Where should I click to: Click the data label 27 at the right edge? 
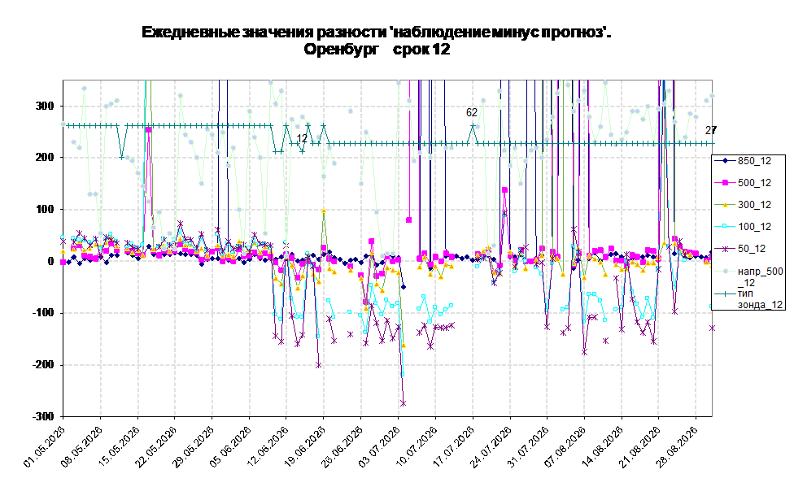[x=711, y=130]
